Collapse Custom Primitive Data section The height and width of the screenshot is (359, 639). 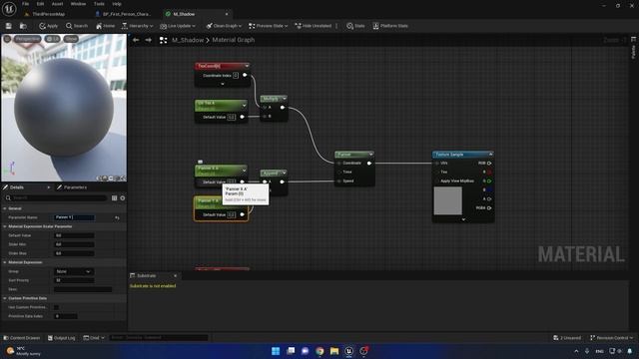click(x=5, y=298)
